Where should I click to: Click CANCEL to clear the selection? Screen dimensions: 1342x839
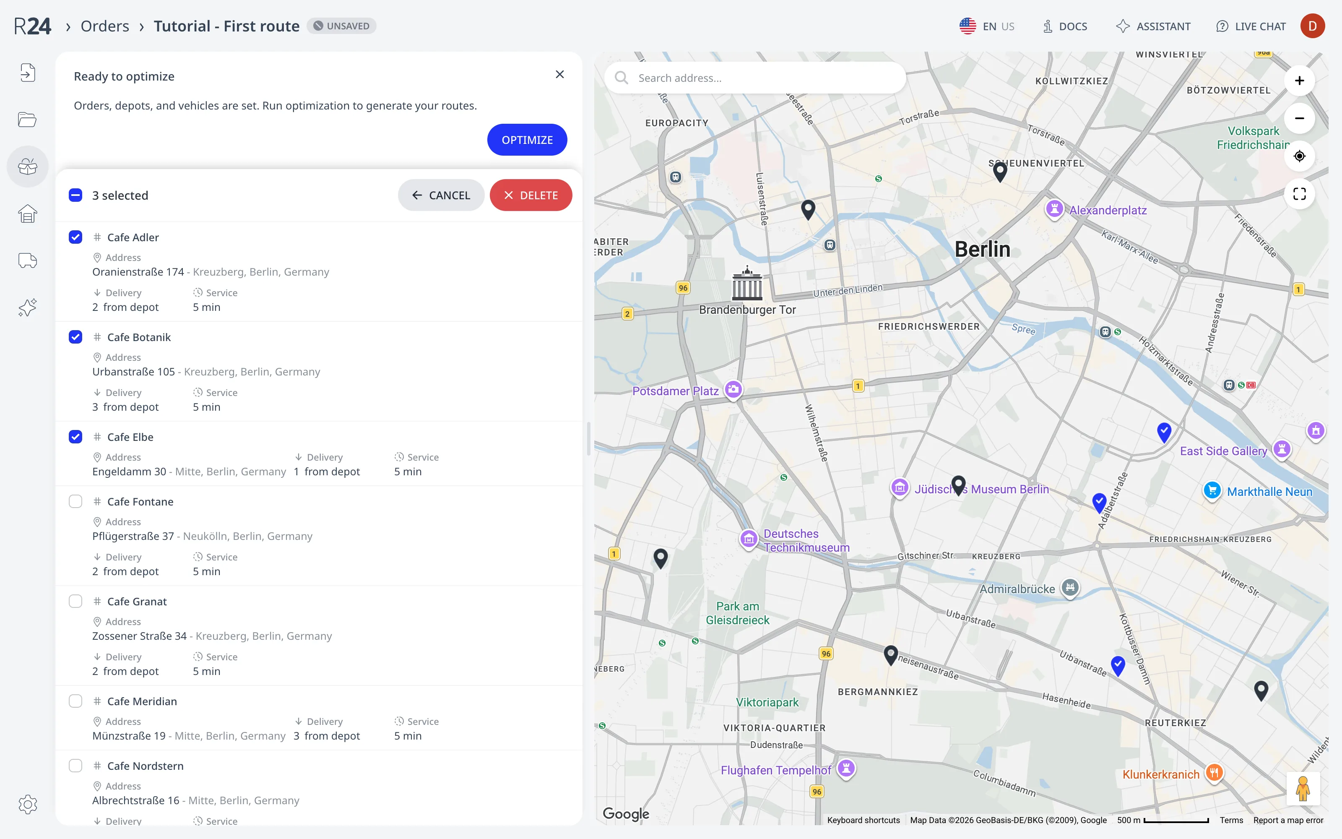point(441,195)
